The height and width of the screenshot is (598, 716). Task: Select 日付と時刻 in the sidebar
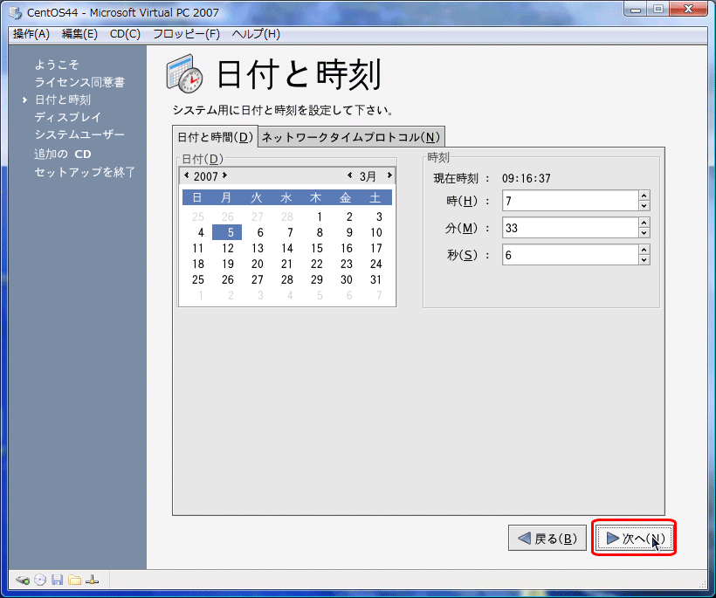tap(63, 100)
